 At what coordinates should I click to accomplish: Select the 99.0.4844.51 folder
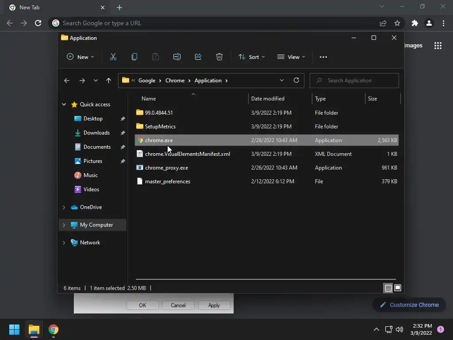267,113
